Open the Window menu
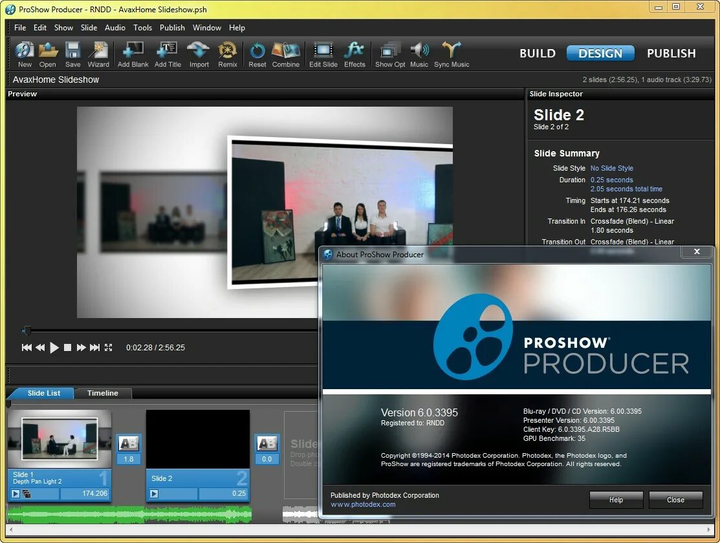This screenshot has width=720, height=543. click(206, 28)
